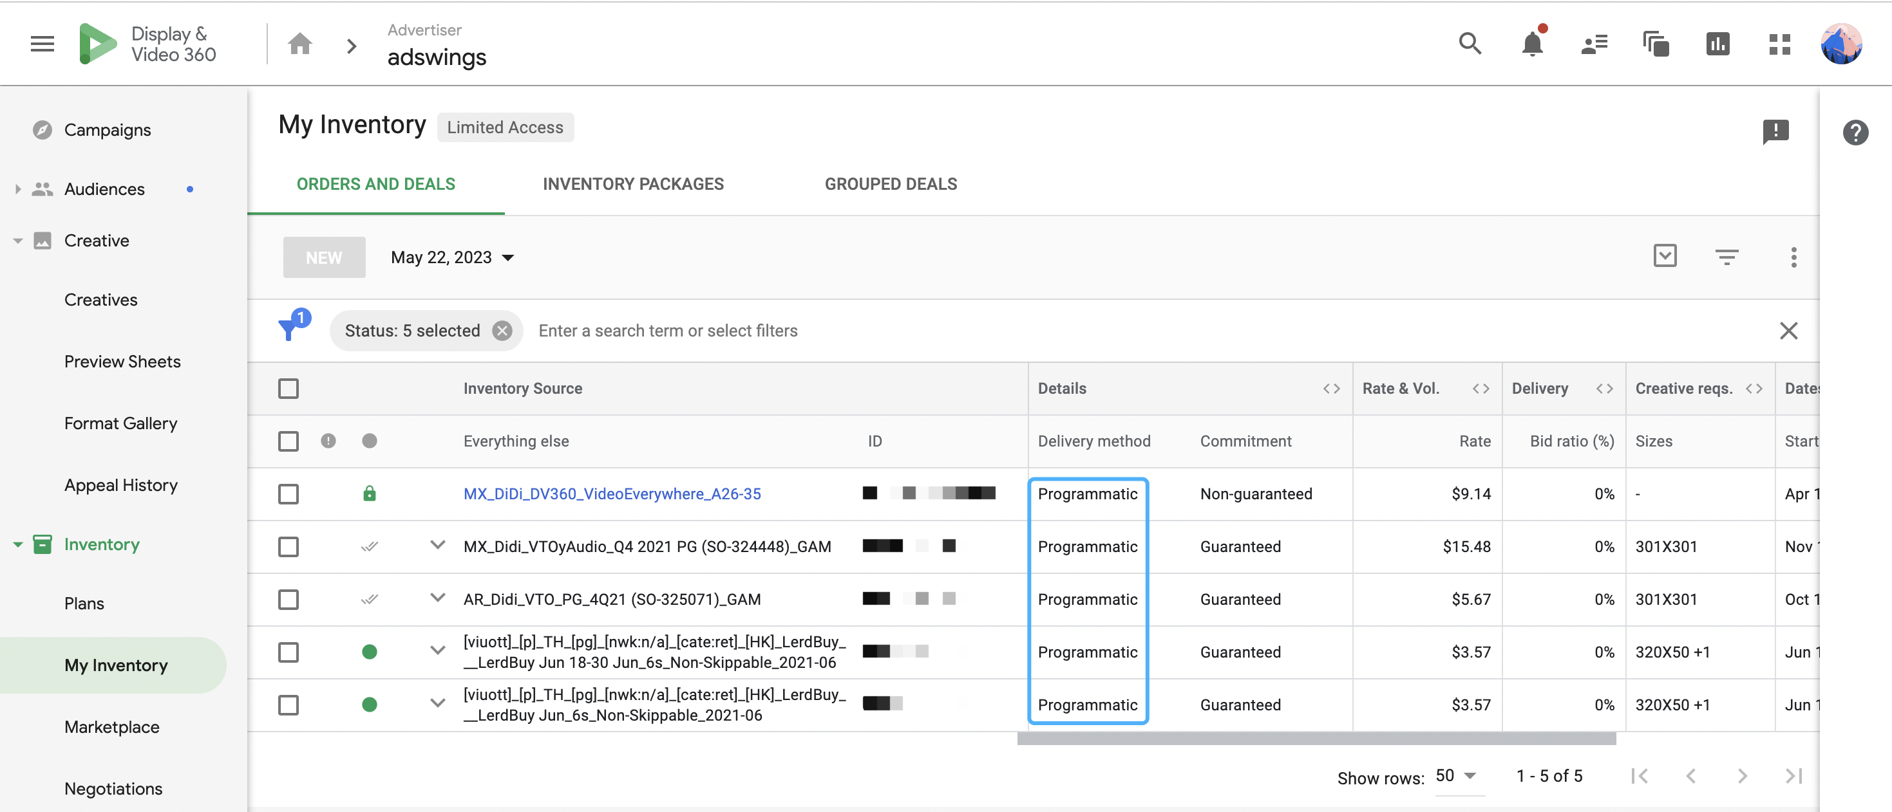Open Preview Sheets in the sidebar
1892x812 pixels.
click(x=122, y=362)
